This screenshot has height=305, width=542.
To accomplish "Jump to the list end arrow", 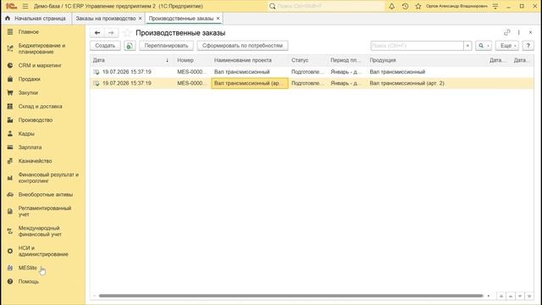I will tap(529, 296).
